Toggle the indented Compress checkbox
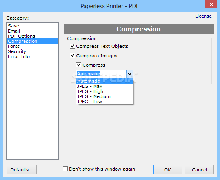Screen dimensions: 220x180 (x=78, y=65)
